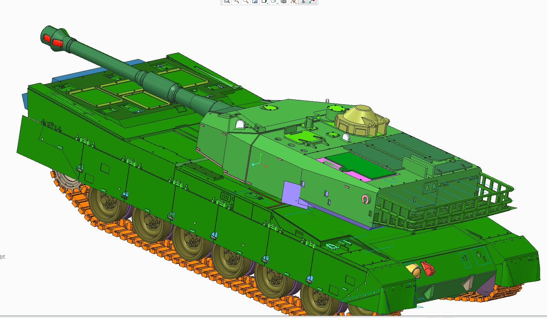Open the Display Style options
This screenshot has height=318, width=547.
[265, 1]
